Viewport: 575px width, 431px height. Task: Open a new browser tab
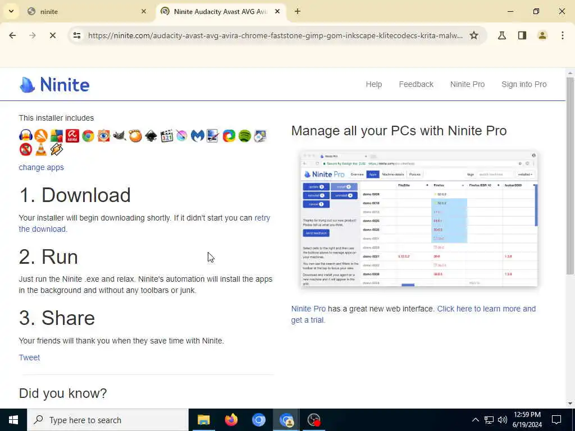click(298, 11)
